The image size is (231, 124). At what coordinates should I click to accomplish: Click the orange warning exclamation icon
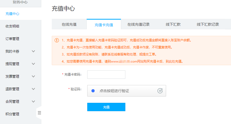[x=57, y=40]
